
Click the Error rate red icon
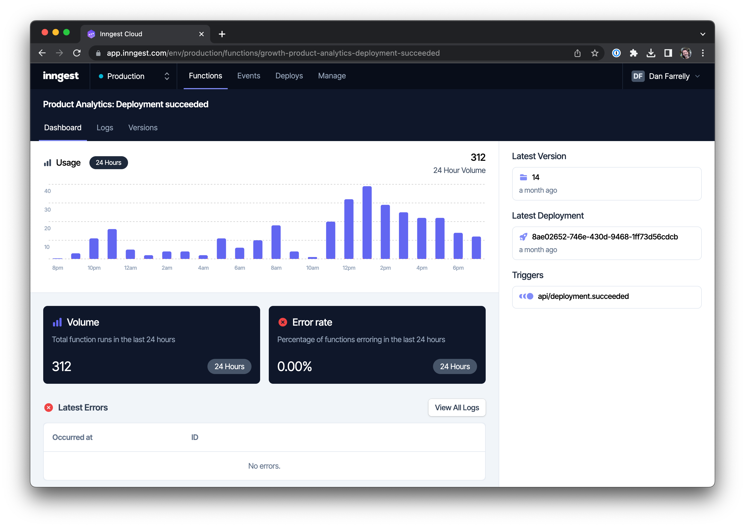283,322
